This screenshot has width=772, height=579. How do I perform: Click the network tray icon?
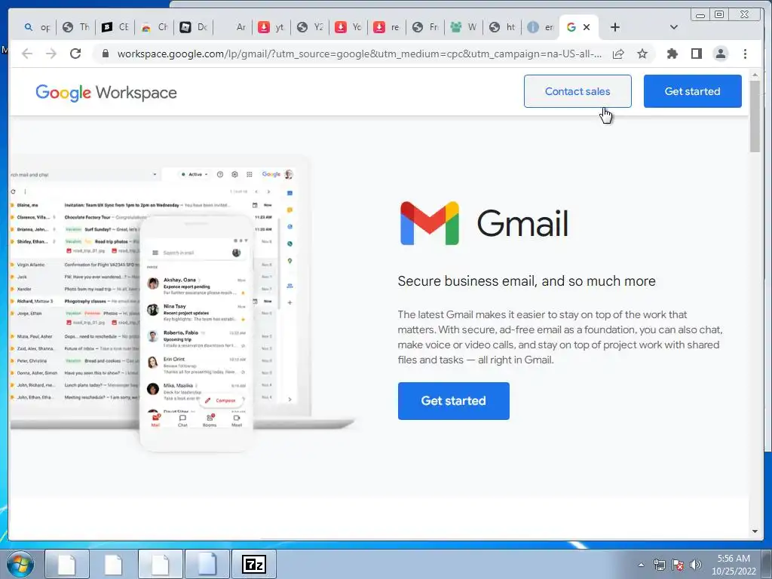click(x=659, y=565)
